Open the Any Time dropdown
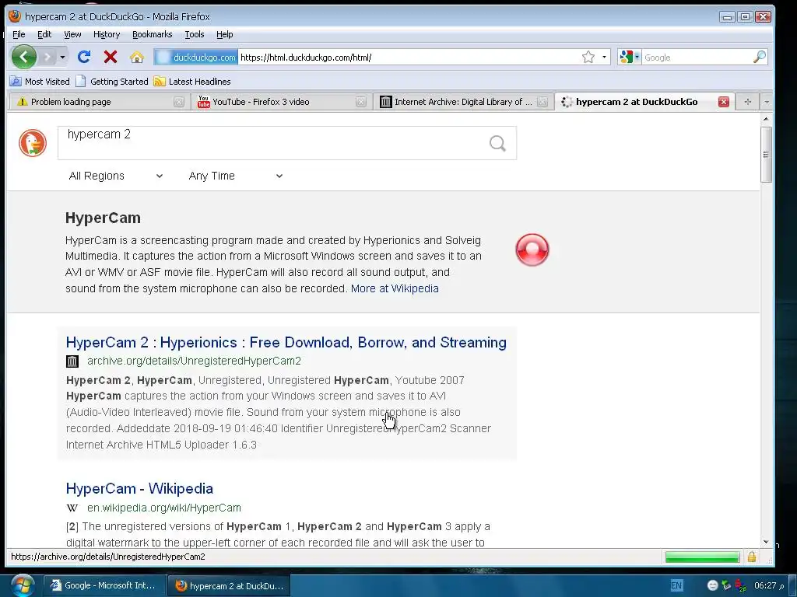This screenshot has height=597, width=797. (235, 176)
